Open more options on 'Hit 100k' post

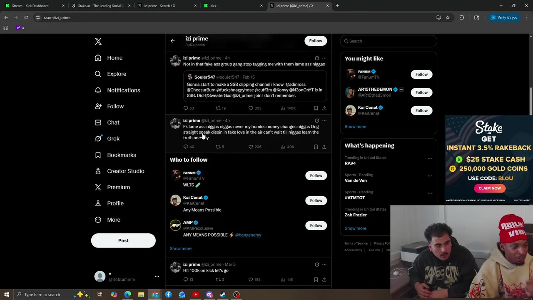pos(324,265)
